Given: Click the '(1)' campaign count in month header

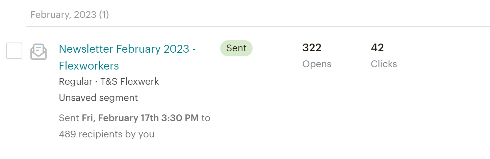Looking at the screenshot, I should click(104, 15).
